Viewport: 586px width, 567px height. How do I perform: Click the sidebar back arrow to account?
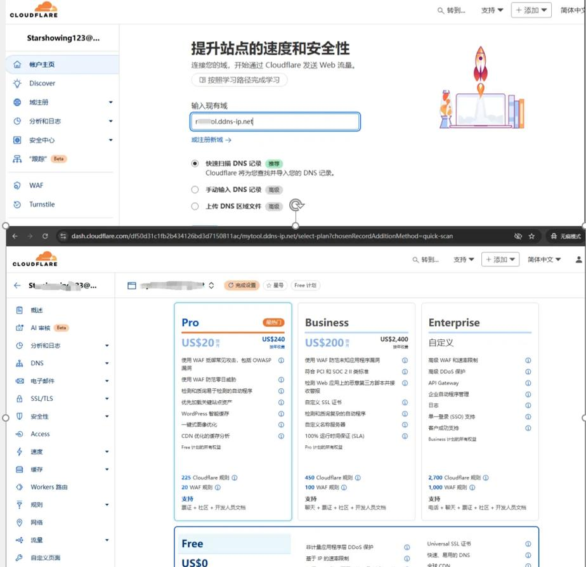[x=17, y=285]
